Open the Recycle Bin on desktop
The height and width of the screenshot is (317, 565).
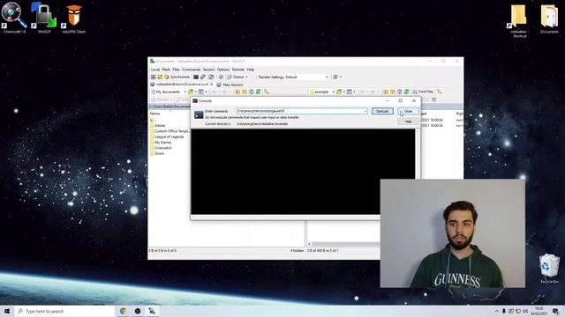pyautogui.click(x=549, y=269)
